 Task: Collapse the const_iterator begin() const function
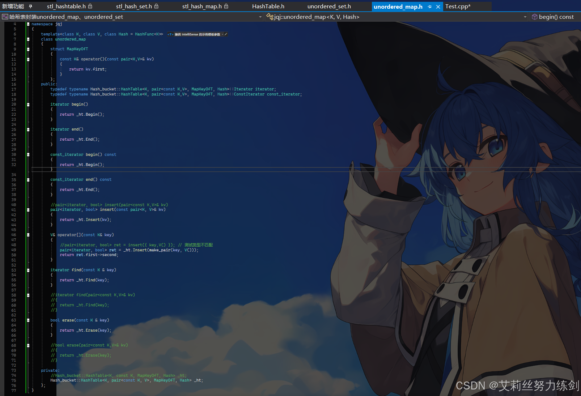[28, 154]
